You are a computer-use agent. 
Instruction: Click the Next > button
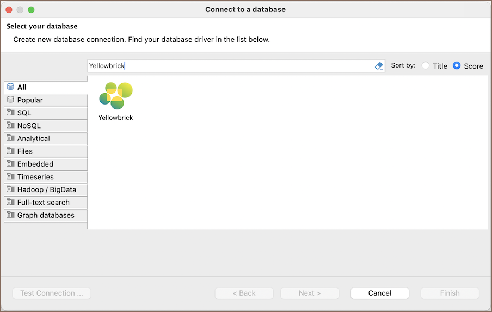[x=310, y=293]
